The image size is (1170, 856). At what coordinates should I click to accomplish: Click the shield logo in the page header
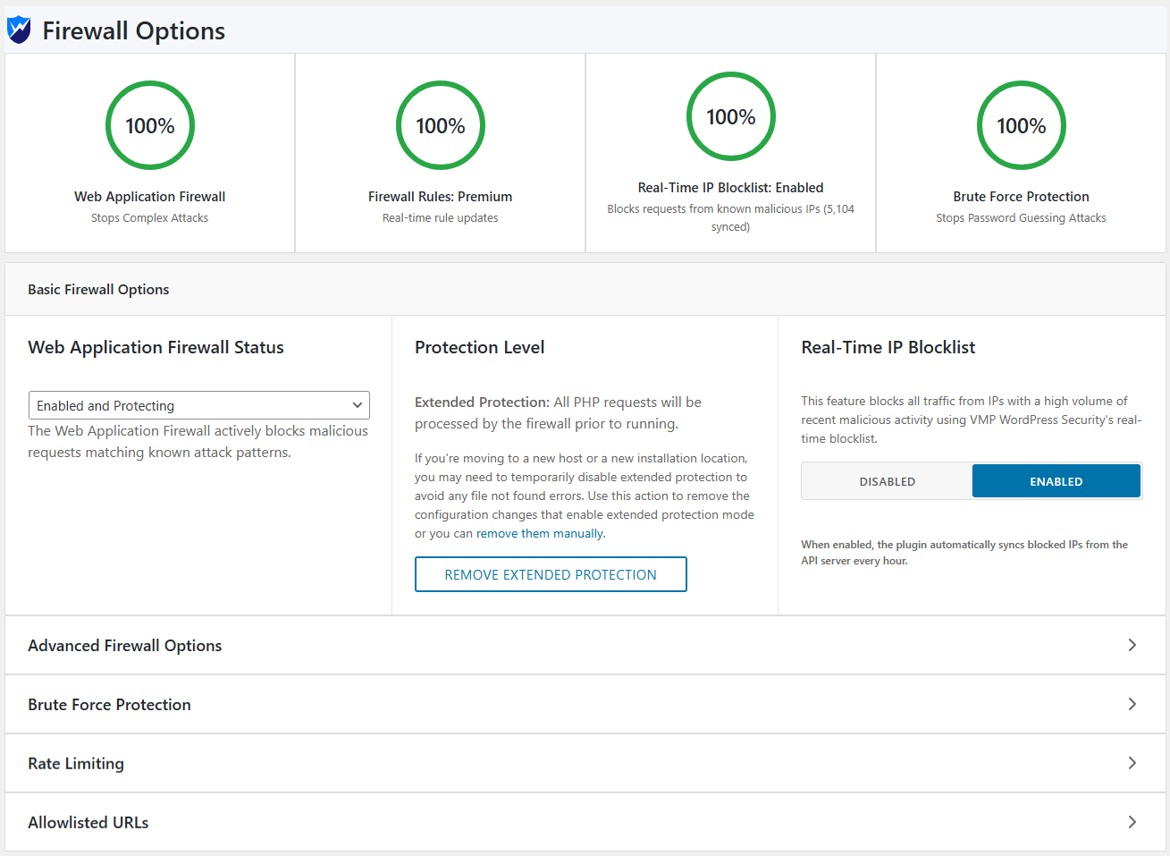click(x=18, y=30)
